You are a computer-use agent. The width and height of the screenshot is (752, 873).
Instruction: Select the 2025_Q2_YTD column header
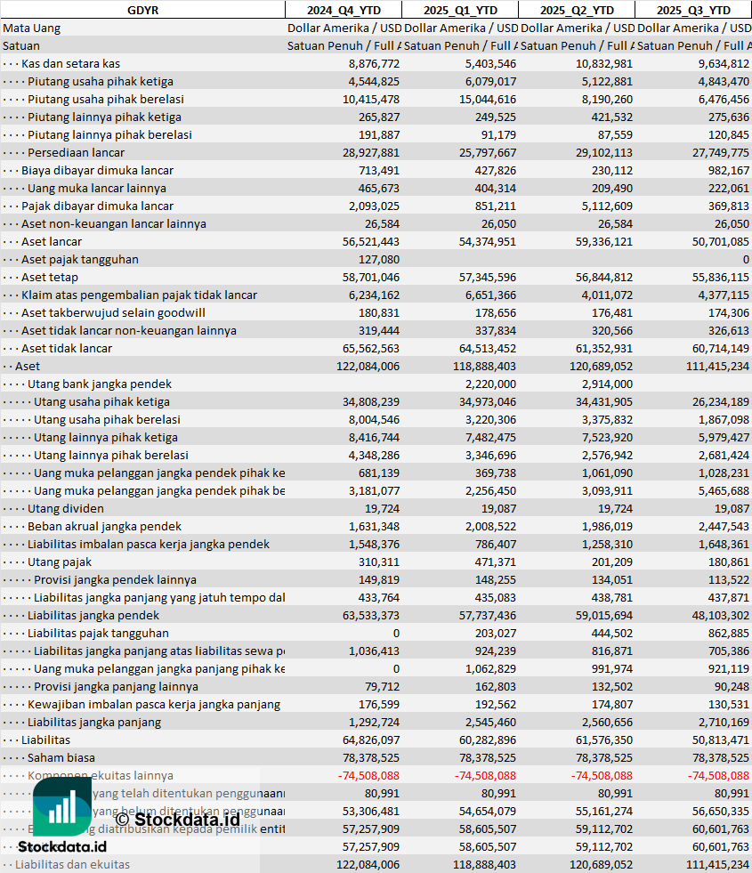[577, 10]
